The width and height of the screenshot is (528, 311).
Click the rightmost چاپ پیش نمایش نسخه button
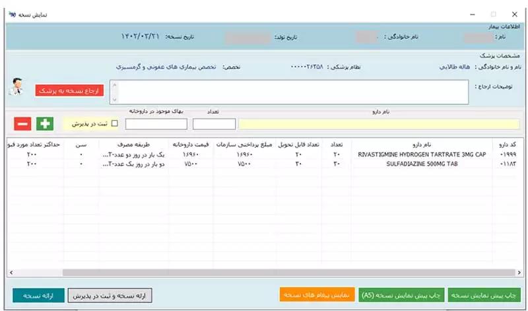point(484,295)
